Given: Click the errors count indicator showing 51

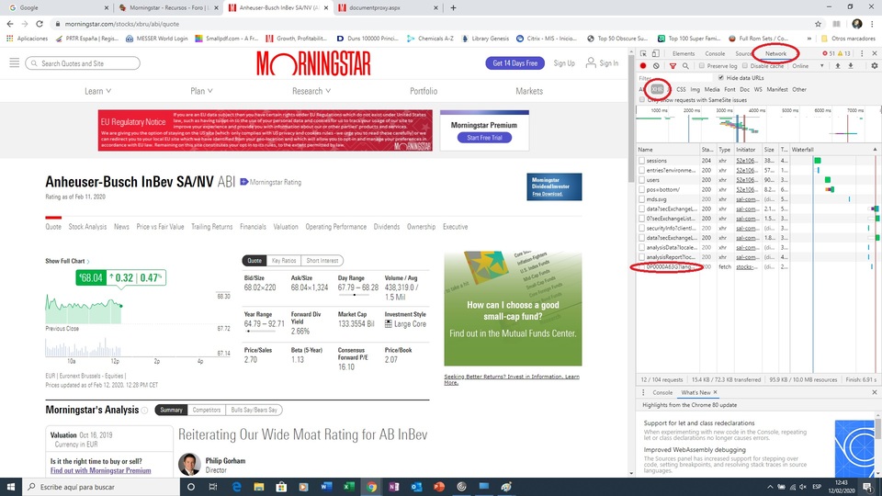Looking at the screenshot, I should point(829,53).
